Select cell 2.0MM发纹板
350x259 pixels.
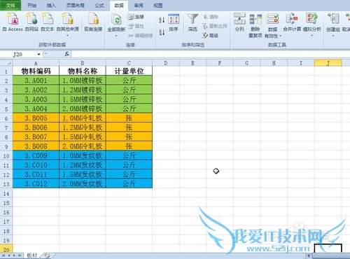pos(83,184)
